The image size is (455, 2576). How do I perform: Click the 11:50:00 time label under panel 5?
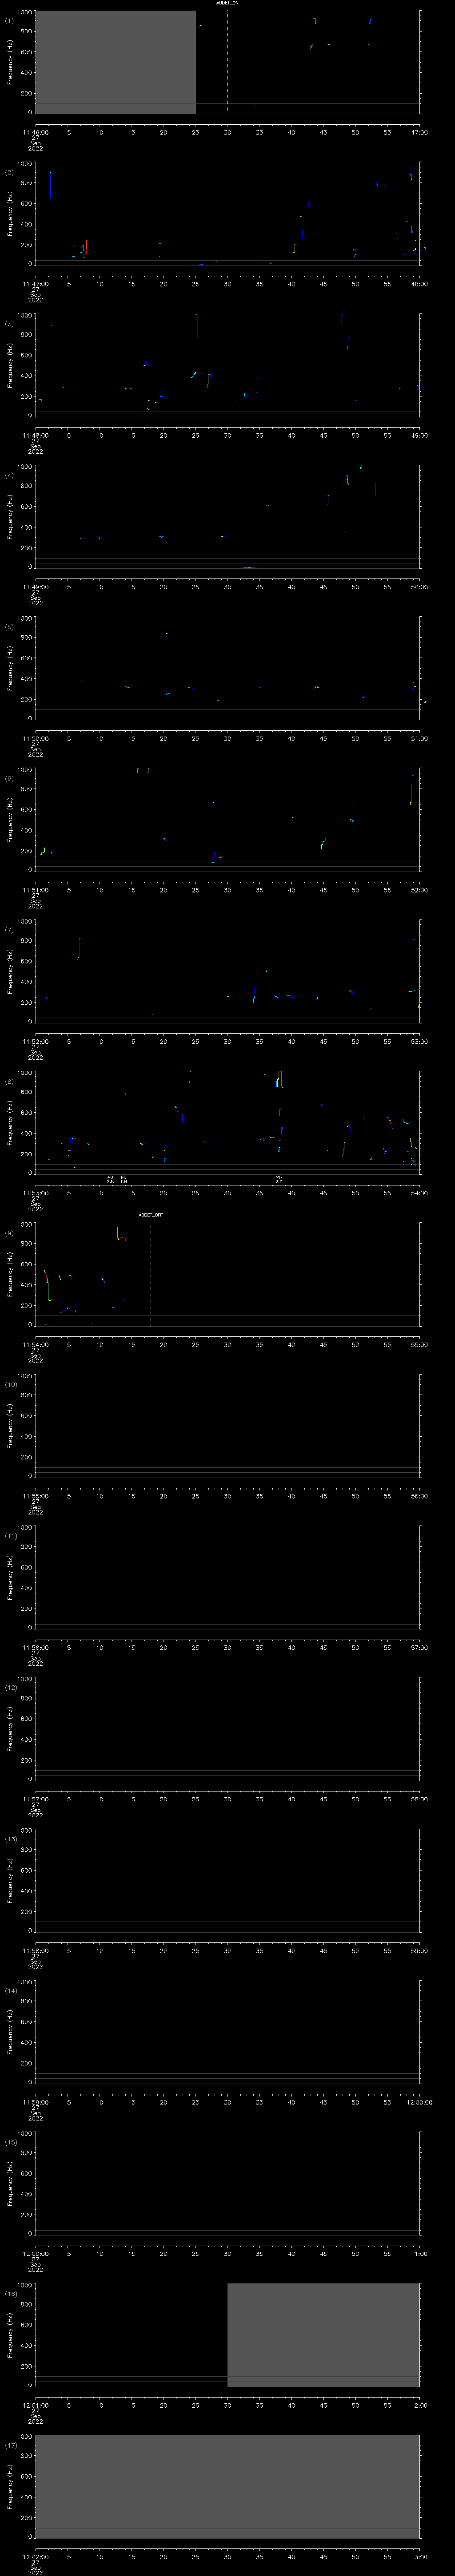click(35, 738)
